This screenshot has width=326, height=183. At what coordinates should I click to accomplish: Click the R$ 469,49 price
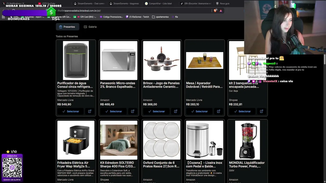tap(107, 104)
